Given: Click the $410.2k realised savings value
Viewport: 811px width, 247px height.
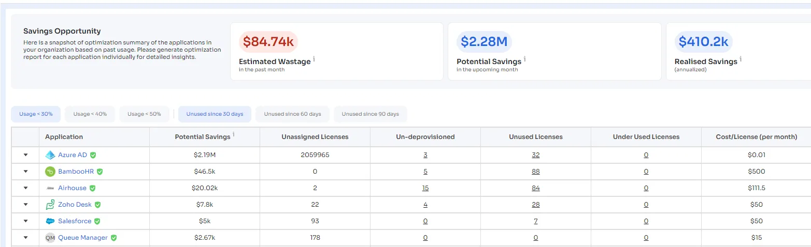Looking at the screenshot, I should coord(704,42).
